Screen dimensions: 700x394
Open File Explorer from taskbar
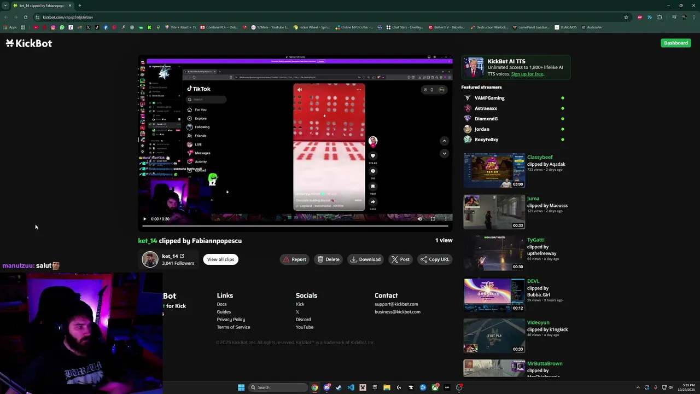(387, 387)
